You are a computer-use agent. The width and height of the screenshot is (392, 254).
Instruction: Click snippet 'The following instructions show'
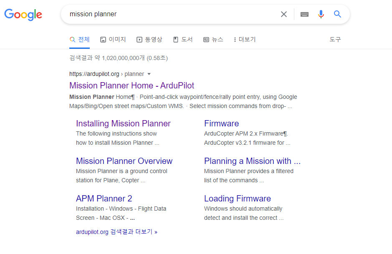pyautogui.click(x=116, y=133)
